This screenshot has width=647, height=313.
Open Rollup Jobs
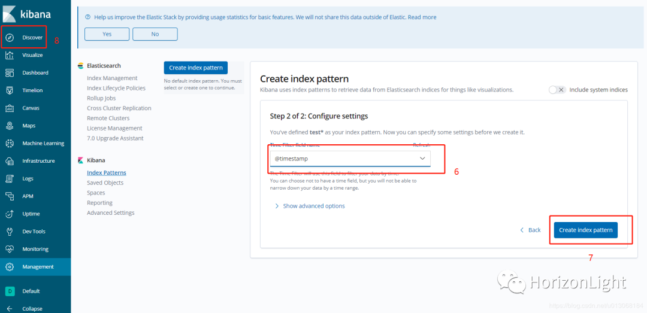tap(101, 98)
